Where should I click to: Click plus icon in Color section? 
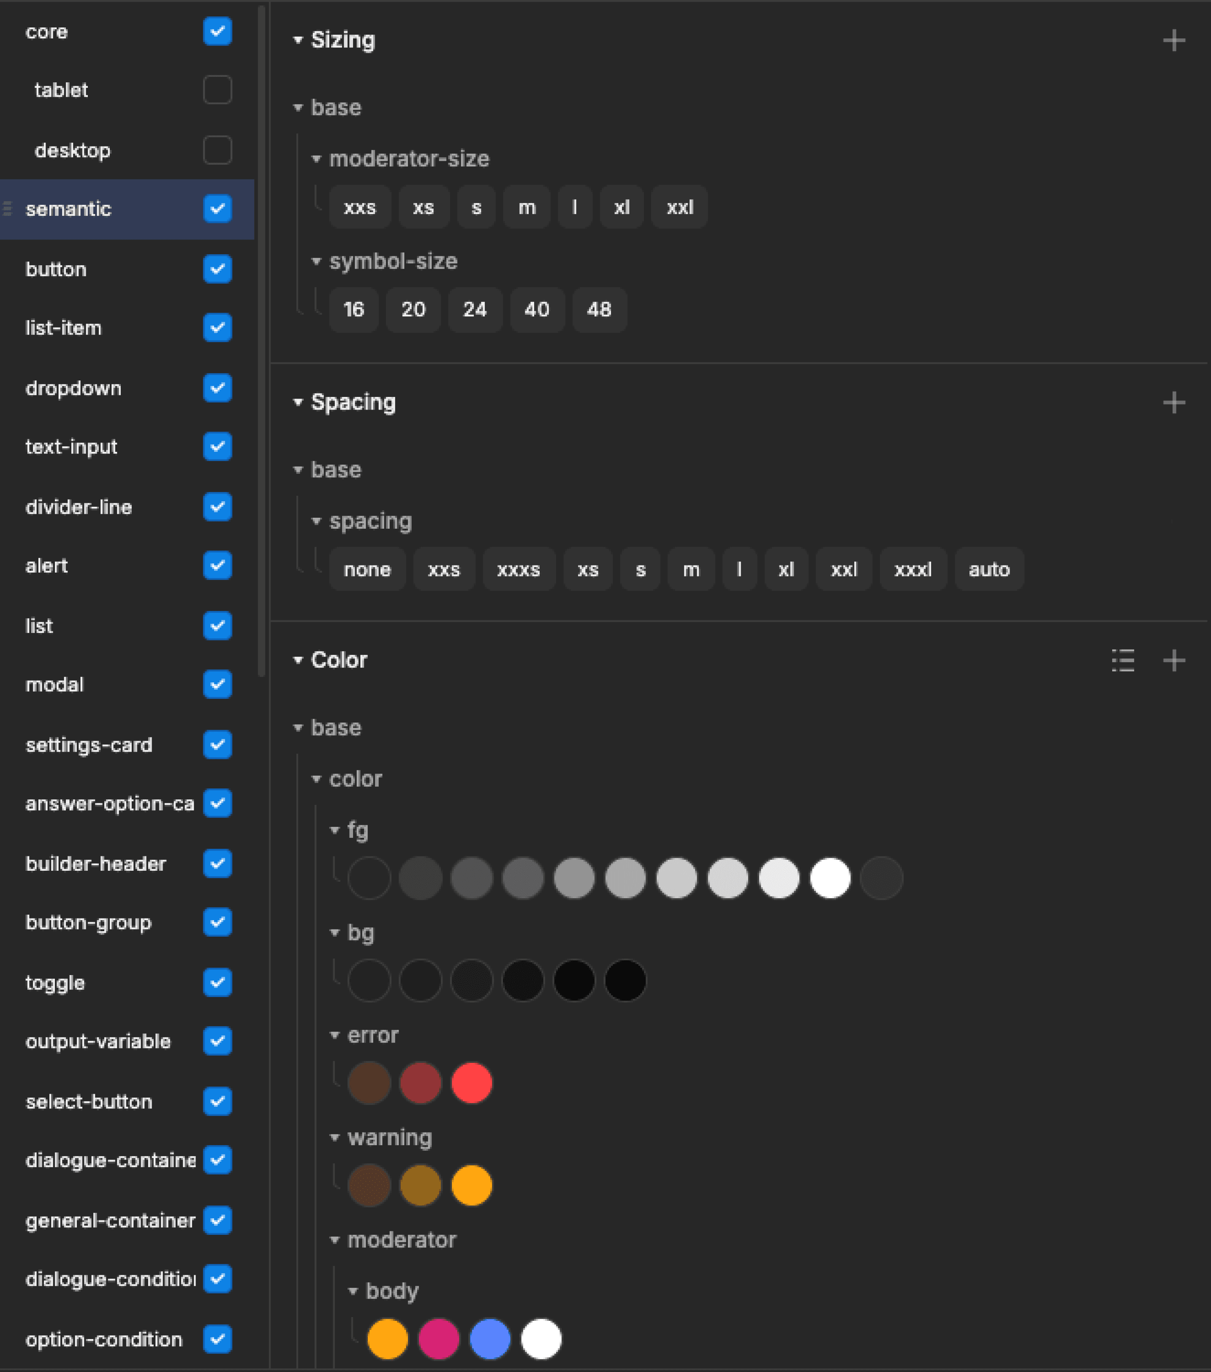point(1173,660)
